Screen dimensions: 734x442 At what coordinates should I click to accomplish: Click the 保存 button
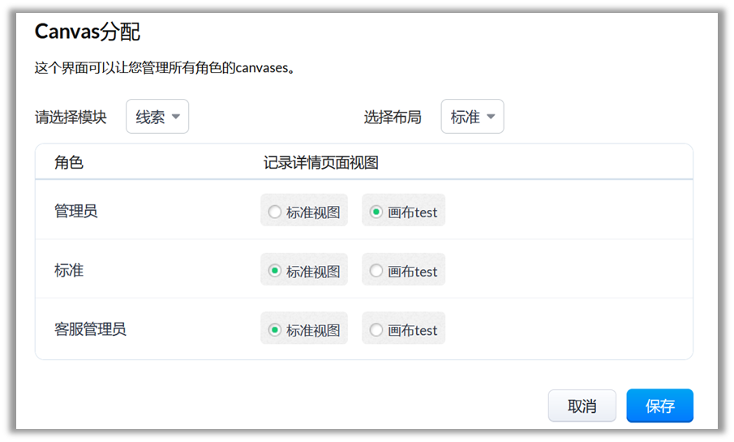(659, 406)
